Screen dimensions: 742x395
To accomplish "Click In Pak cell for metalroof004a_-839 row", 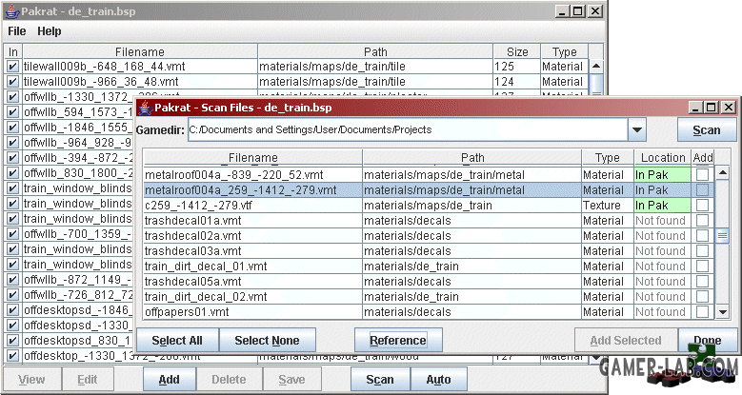I will [x=663, y=174].
